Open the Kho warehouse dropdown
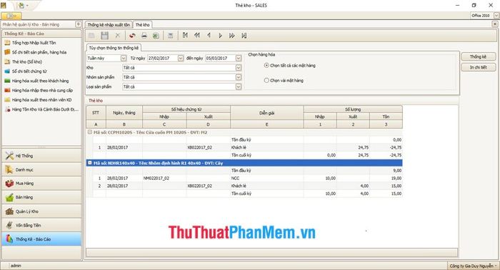Image resolution: width=500 pixels, height=270 pixels. (x=238, y=68)
